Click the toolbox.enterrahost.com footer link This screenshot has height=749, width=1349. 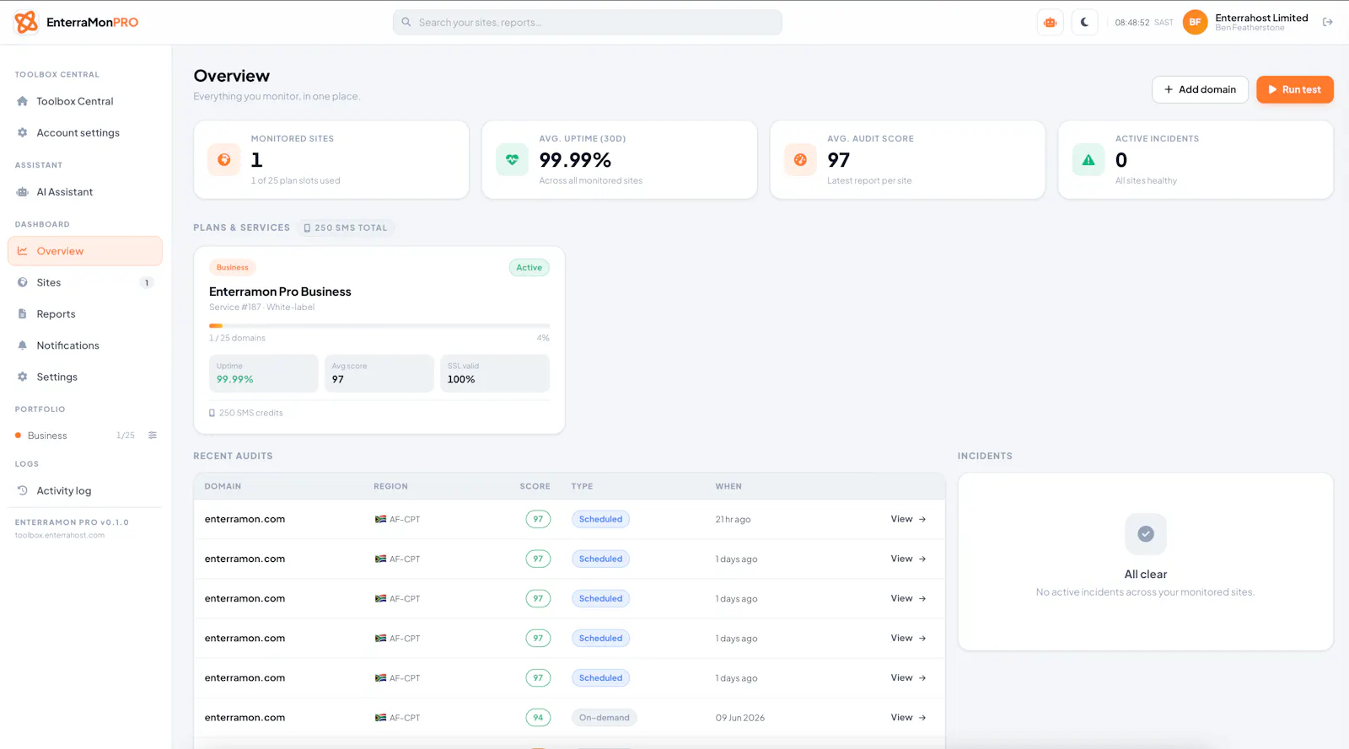pos(60,536)
